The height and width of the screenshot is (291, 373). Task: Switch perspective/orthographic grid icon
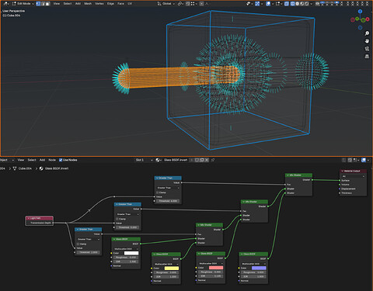[x=367, y=56]
